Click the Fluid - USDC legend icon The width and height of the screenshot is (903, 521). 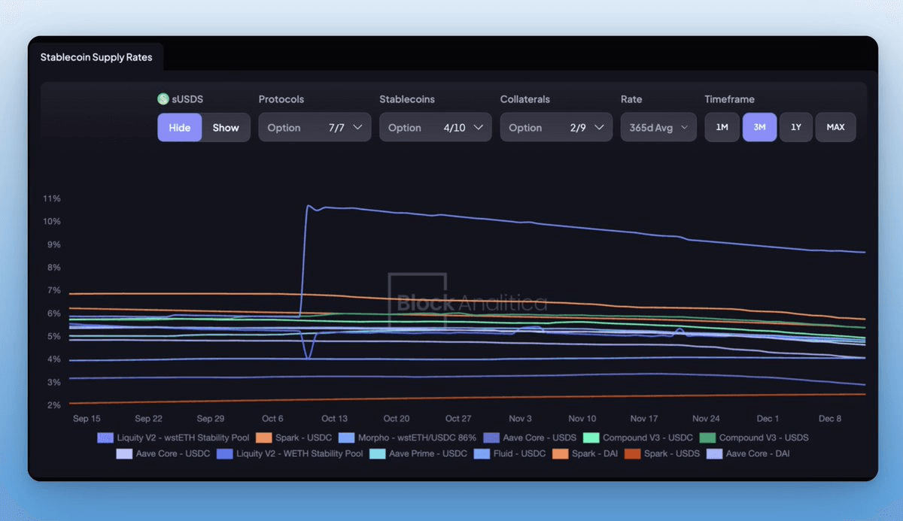[482, 453]
